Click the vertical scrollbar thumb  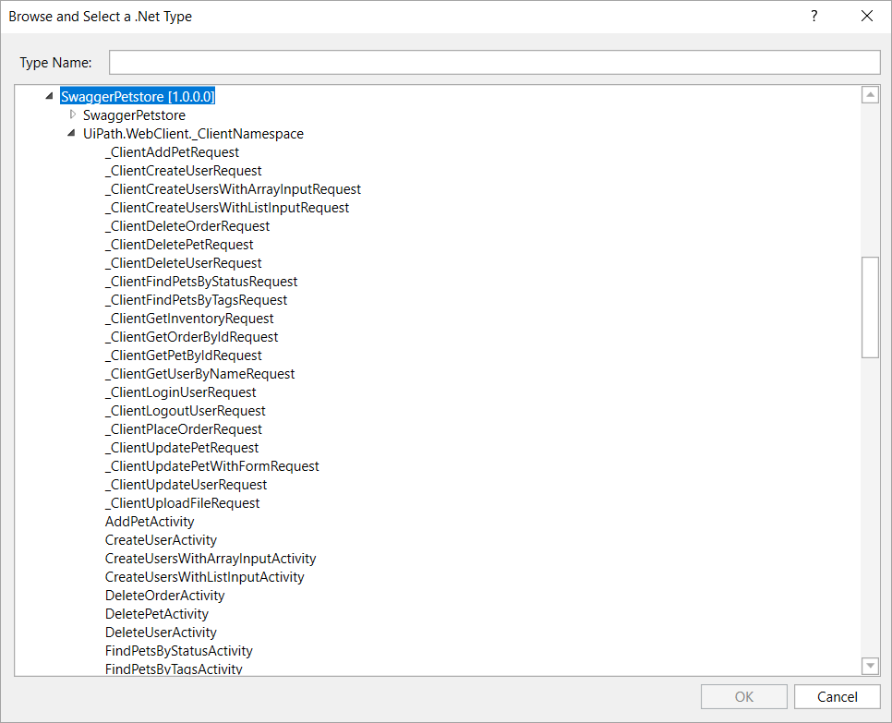[x=869, y=307]
